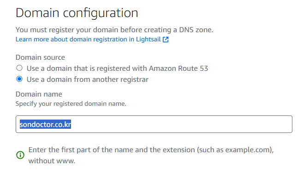
Task: Click the 'Domain configuration' heading
Action: pyautogui.click(x=77, y=13)
